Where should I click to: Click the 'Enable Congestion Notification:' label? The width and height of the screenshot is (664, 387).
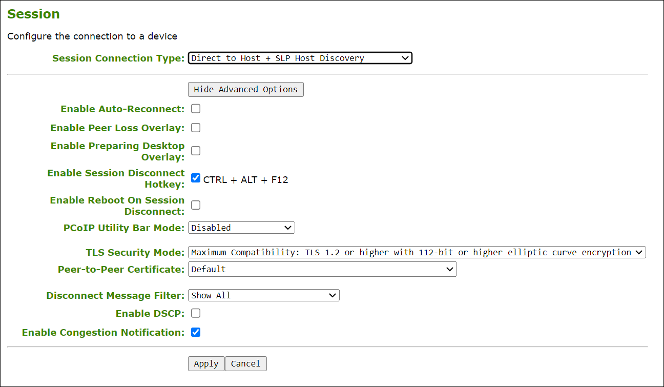click(x=103, y=332)
